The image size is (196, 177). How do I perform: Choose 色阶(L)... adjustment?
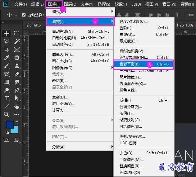point(144,28)
